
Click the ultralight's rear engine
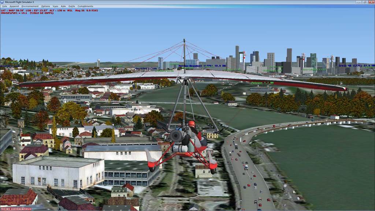(x=176, y=136)
